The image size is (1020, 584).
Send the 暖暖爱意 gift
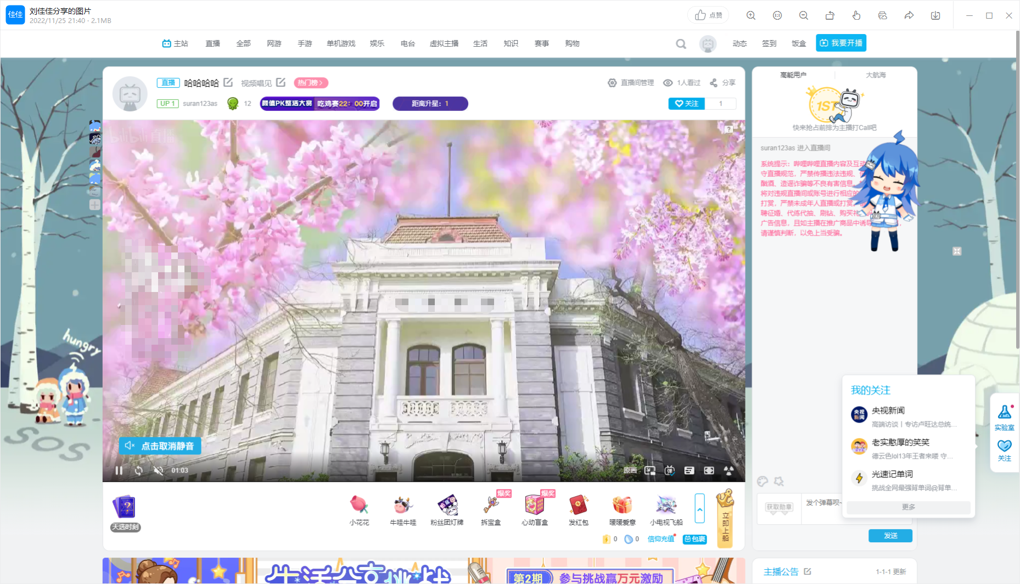click(623, 510)
